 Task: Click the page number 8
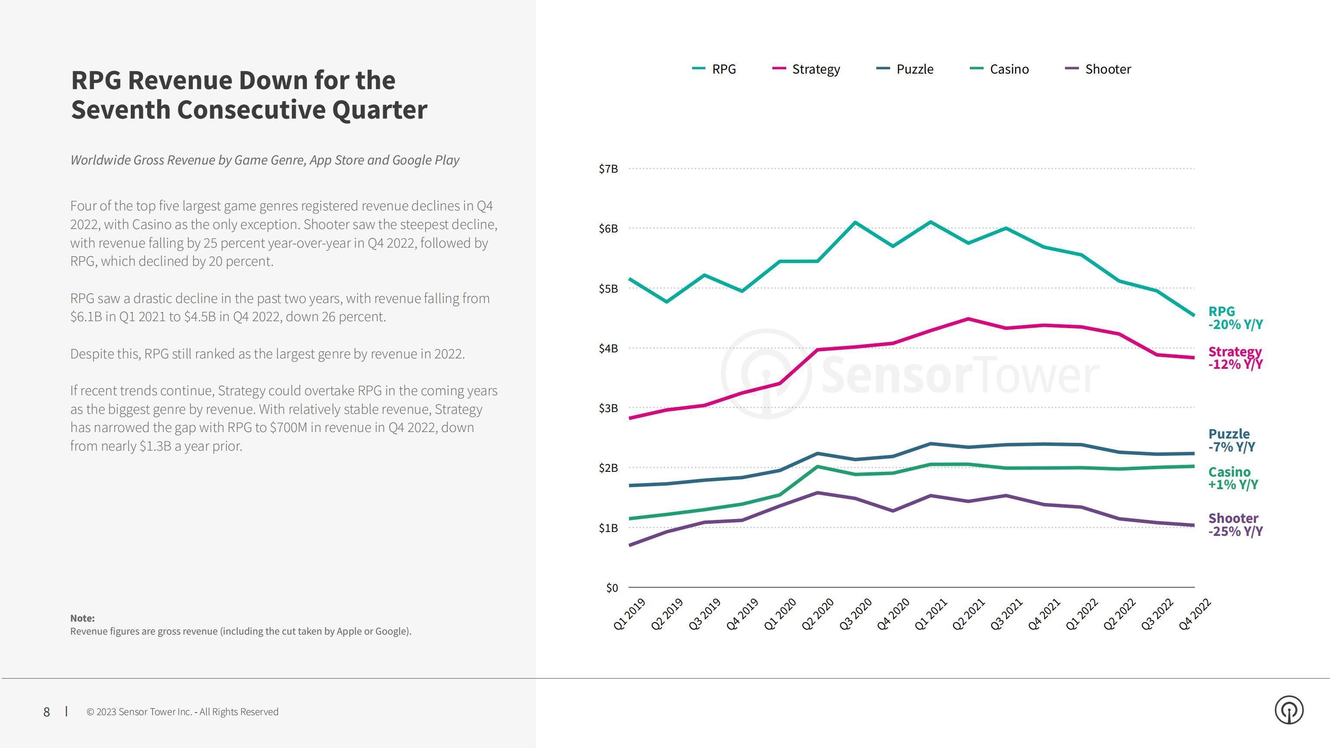[x=46, y=712]
